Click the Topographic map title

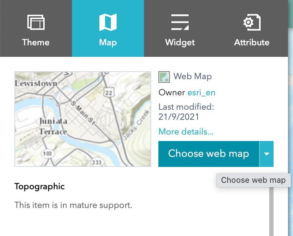(40, 186)
